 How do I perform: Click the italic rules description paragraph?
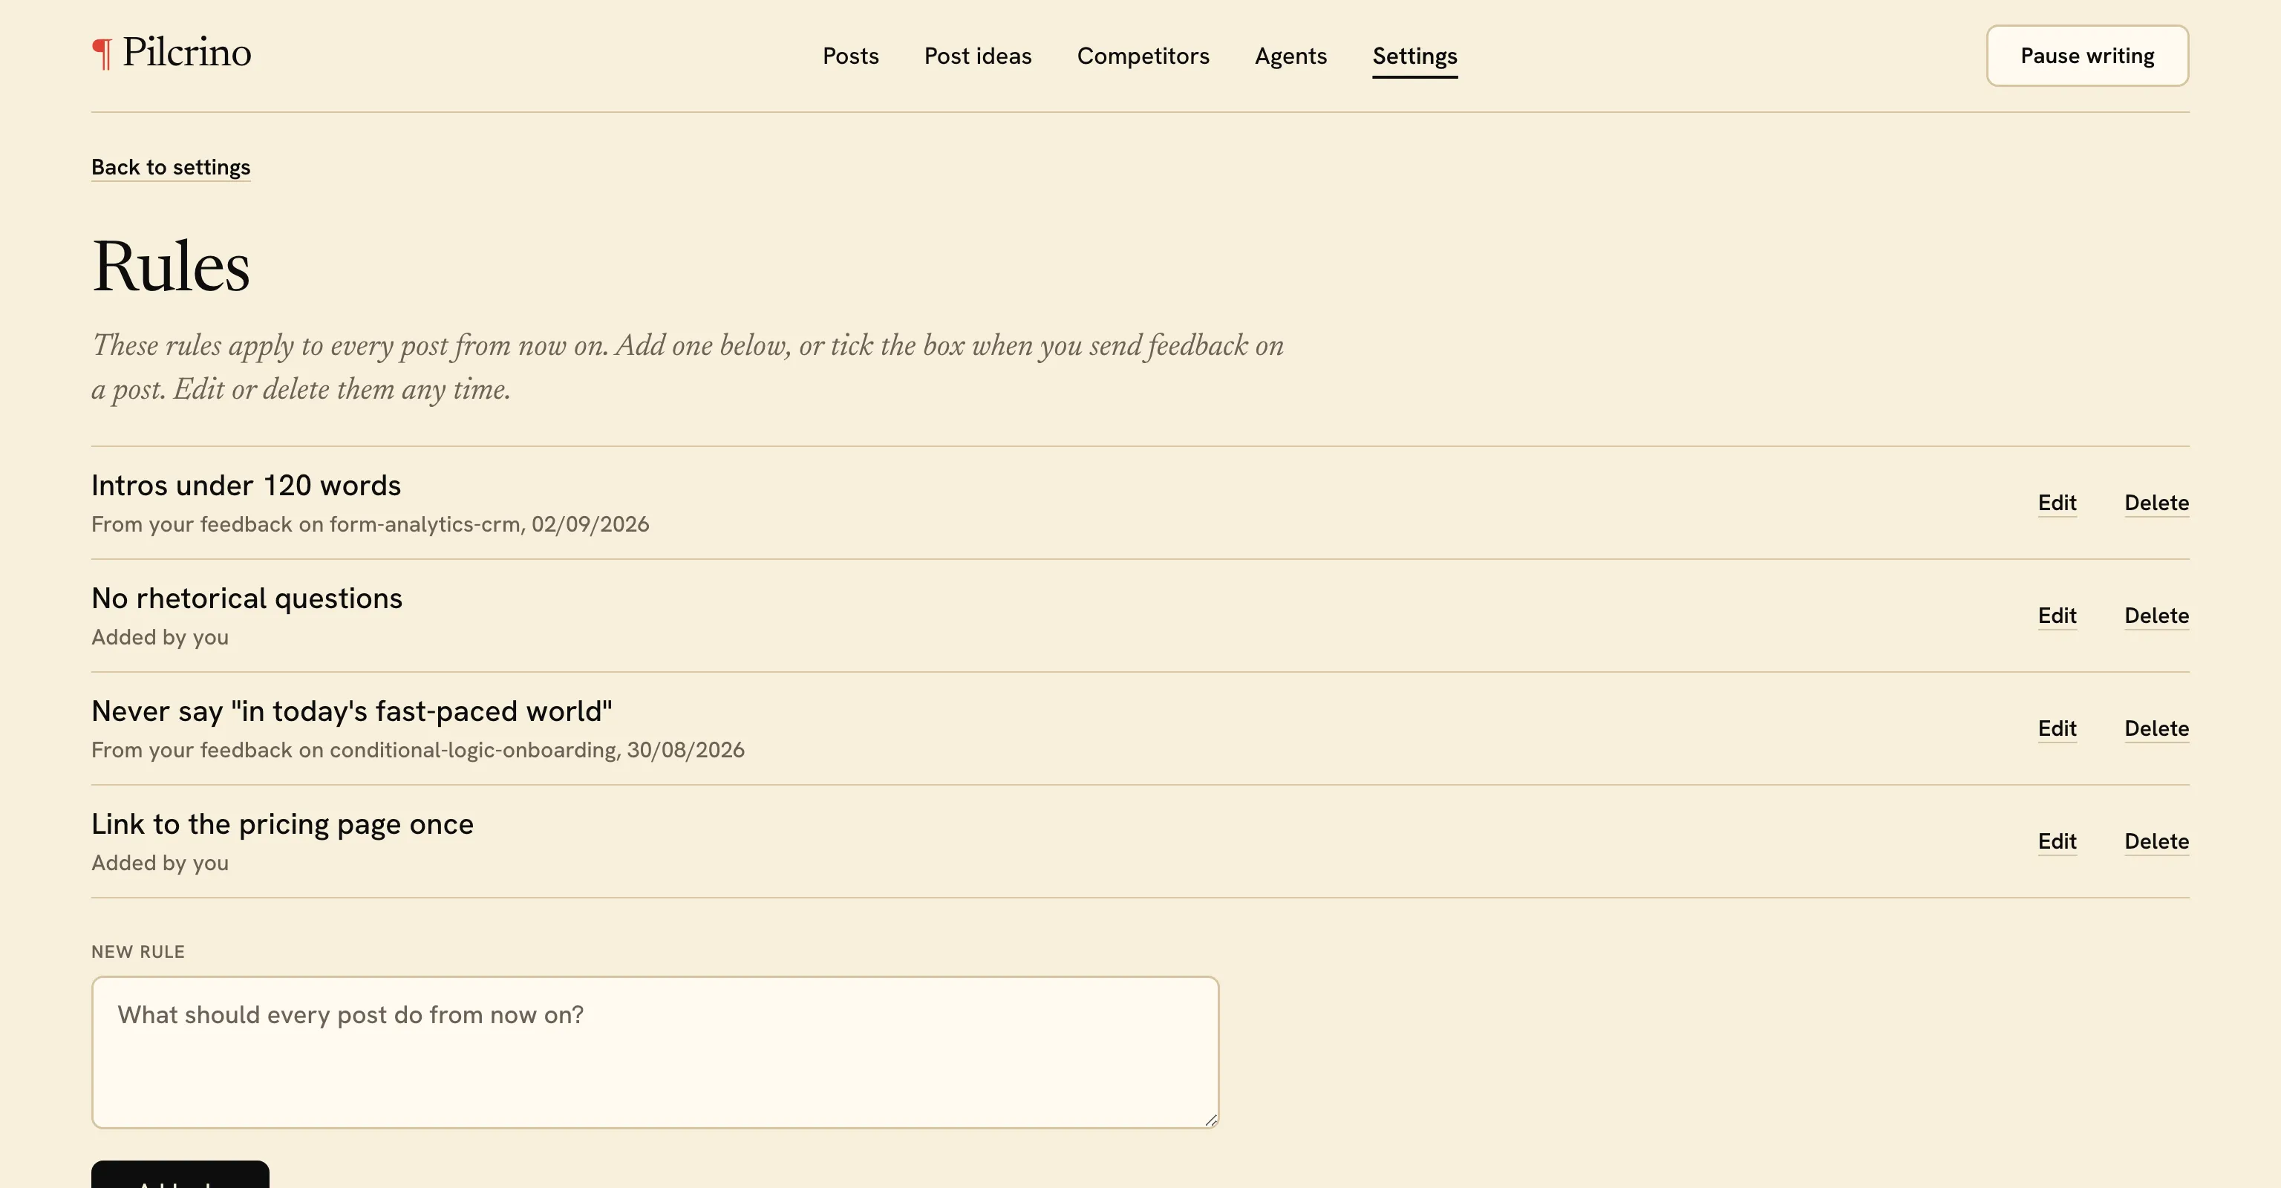coord(687,368)
